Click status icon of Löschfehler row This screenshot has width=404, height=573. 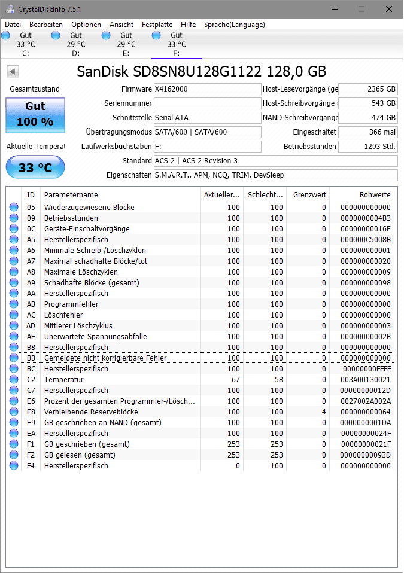click(14, 315)
